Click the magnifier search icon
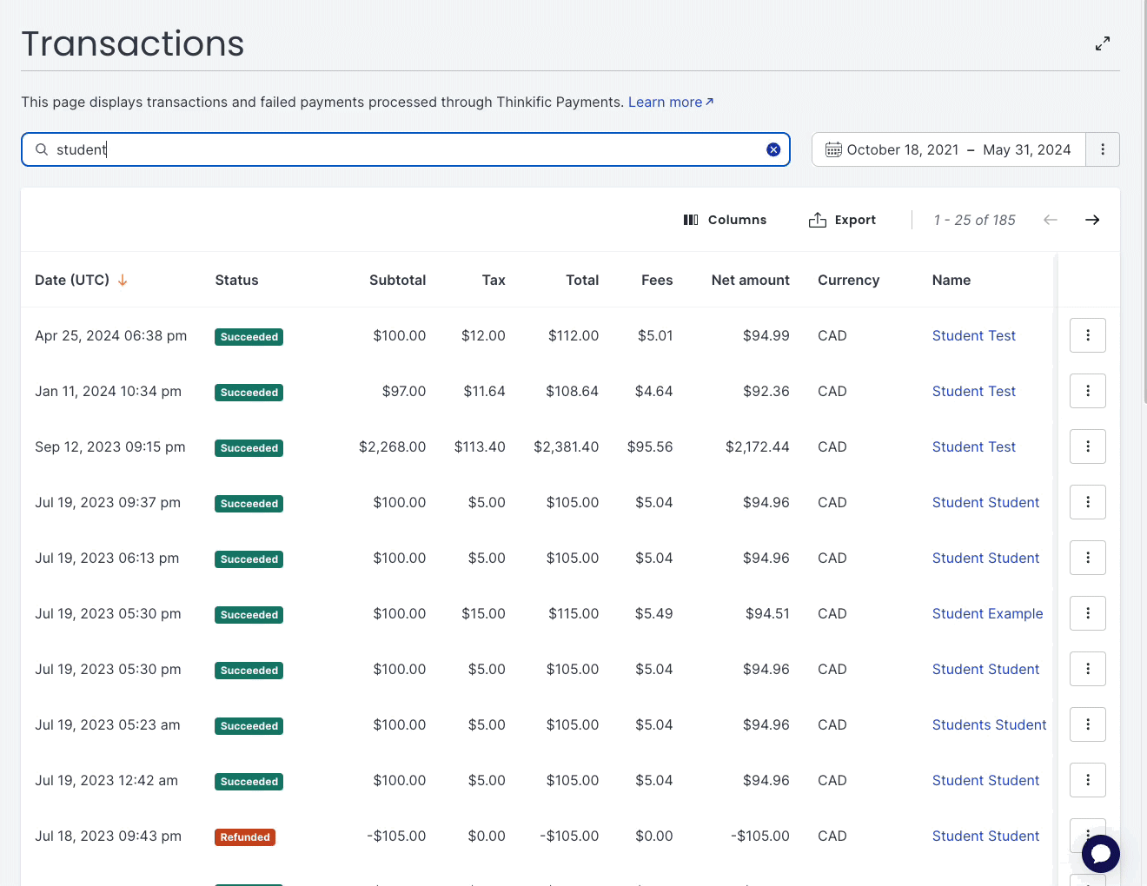1147x886 pixels. 42,149
